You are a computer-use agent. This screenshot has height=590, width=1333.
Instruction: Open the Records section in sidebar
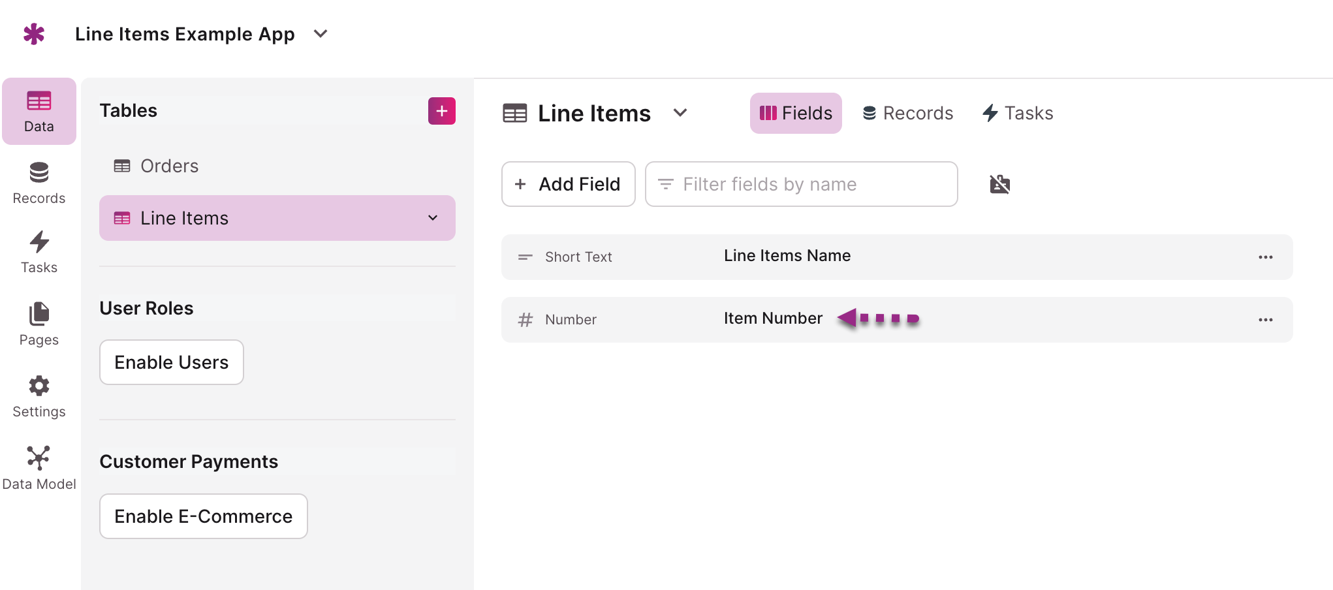[x=39, y=183]
